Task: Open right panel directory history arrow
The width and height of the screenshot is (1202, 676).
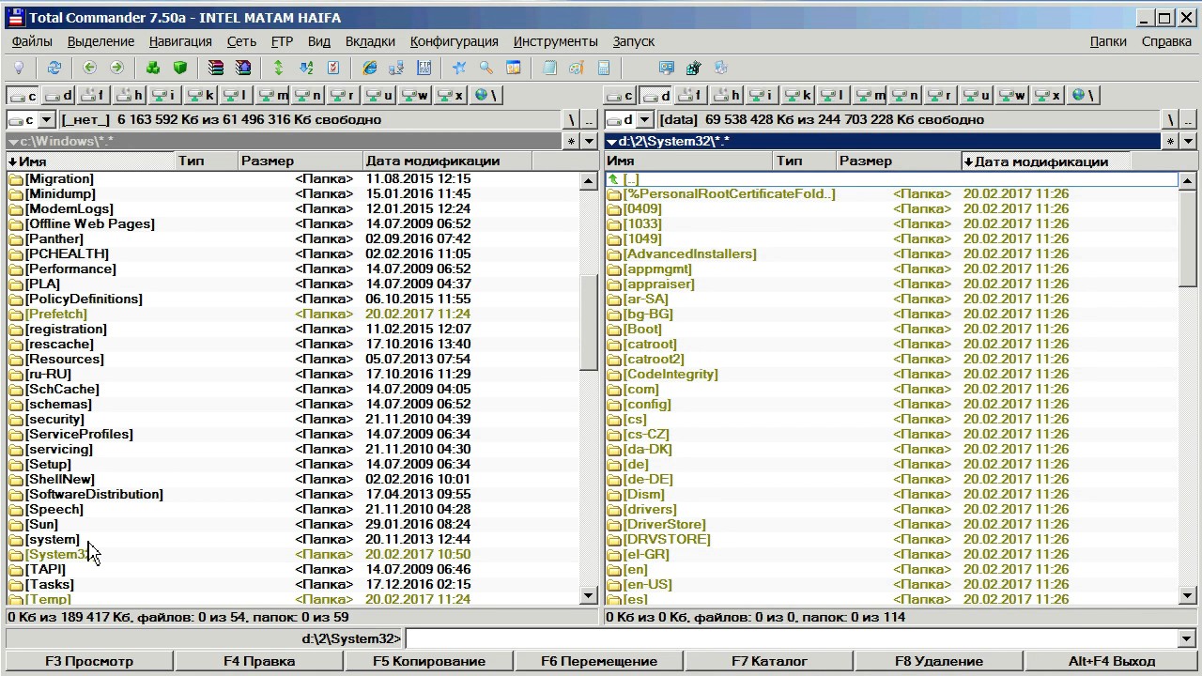Action: (x=1188, y=141)
